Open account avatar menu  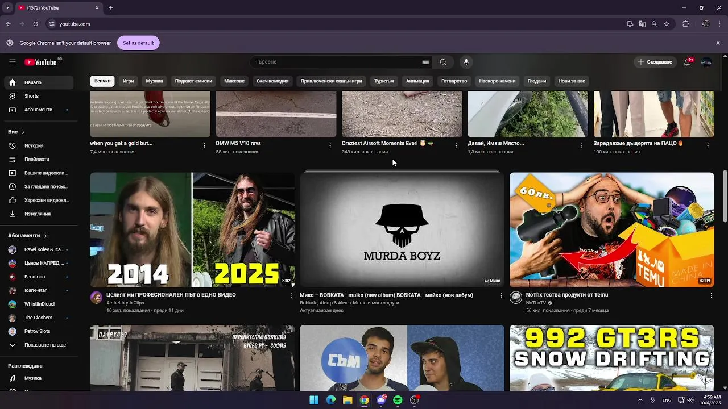click(x=706, y=62)
